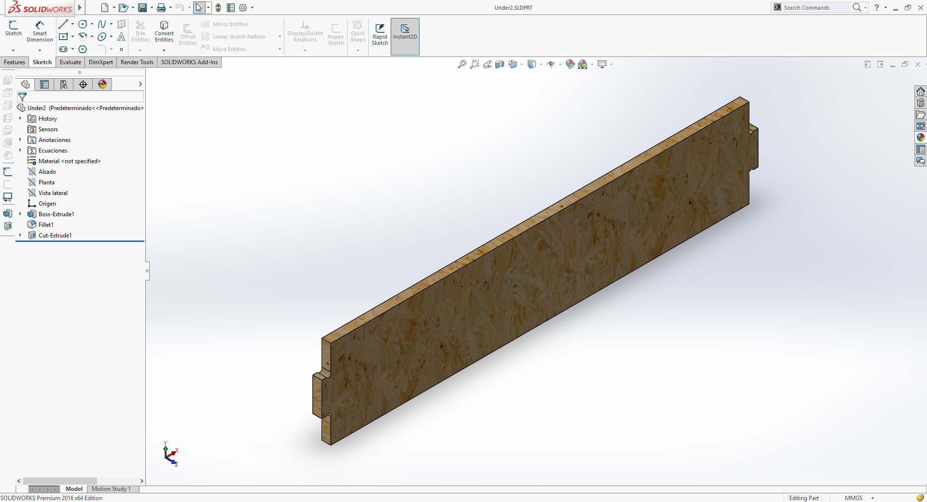Viewport: 927px width, 502px height.
Task: Click the Rebuild traffic light icon
Action: (x=218, y=8)
